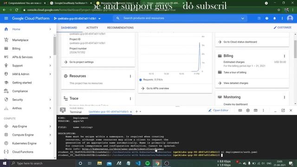
Task: Open Marketplace cart icon
Action: [x=6, y=40]
